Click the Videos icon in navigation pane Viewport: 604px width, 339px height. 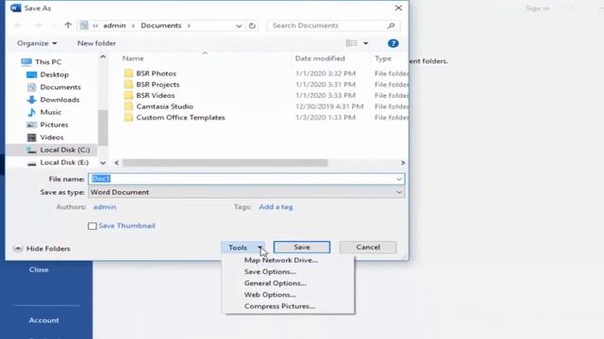pos(31,137)
